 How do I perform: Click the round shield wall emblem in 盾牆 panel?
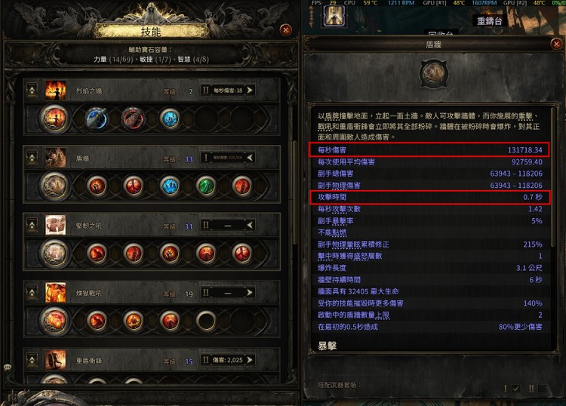[x=433, y=75]
